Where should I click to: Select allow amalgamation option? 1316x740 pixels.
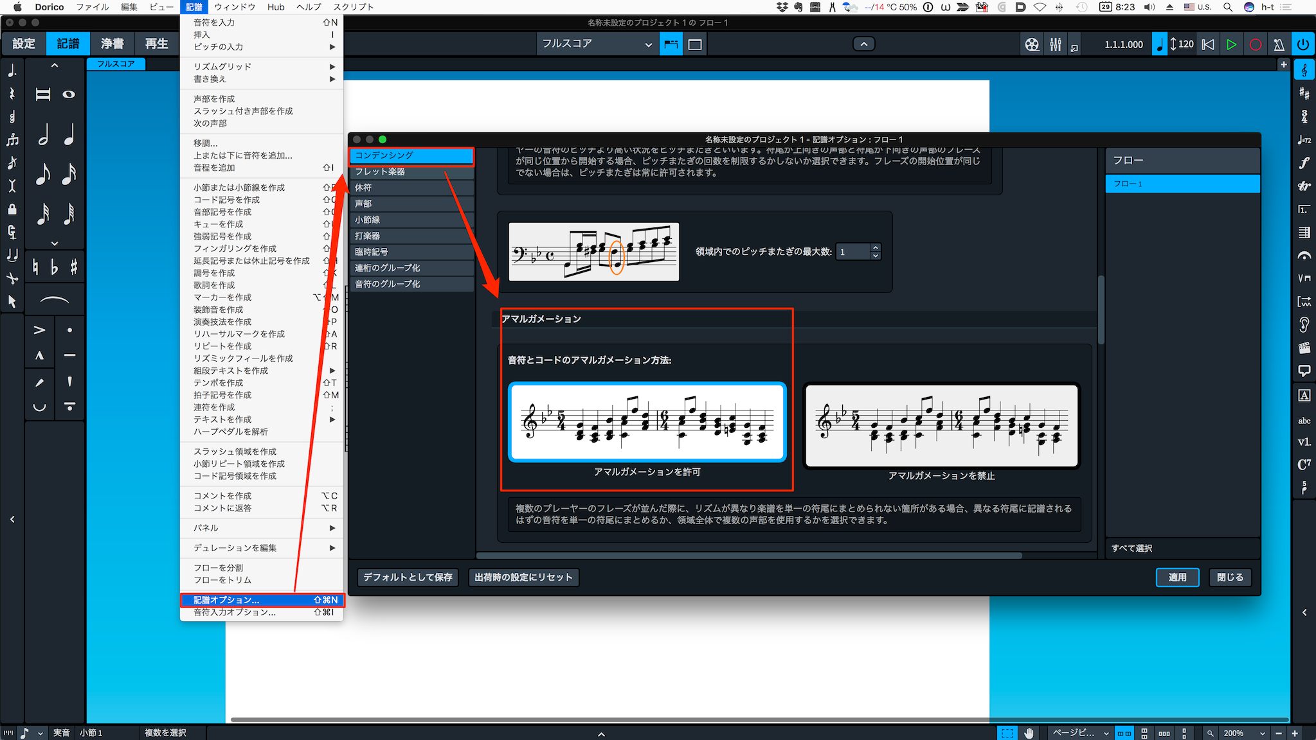(x=647, y=422)
